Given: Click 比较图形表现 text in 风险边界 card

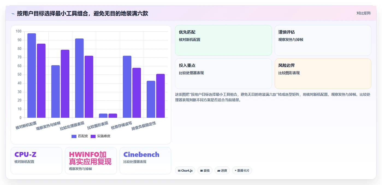Looking at the screenshot, I should (289, 73).
